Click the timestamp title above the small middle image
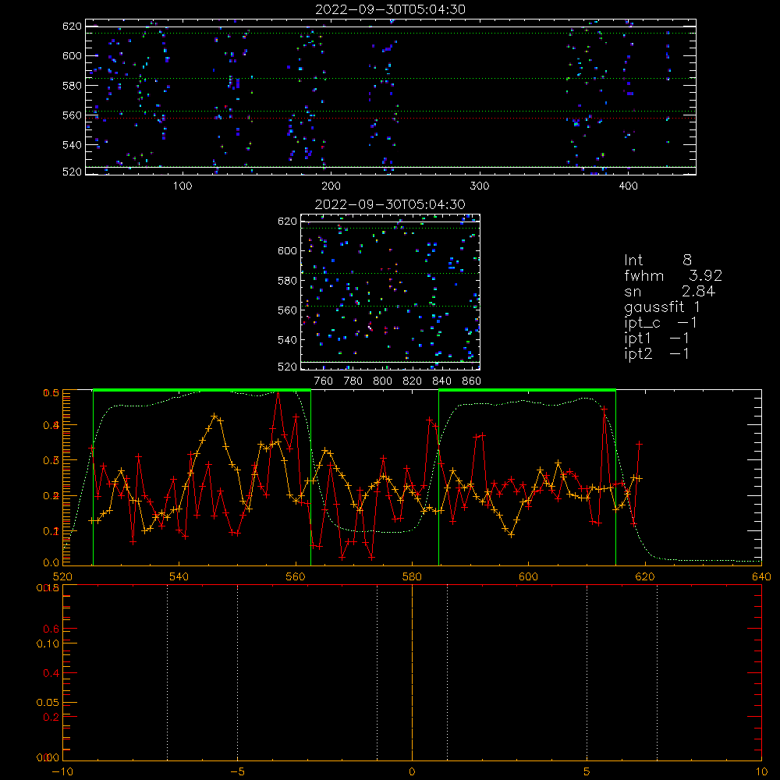Viewport: 780px width, 780px height. (x=390, y=204)
